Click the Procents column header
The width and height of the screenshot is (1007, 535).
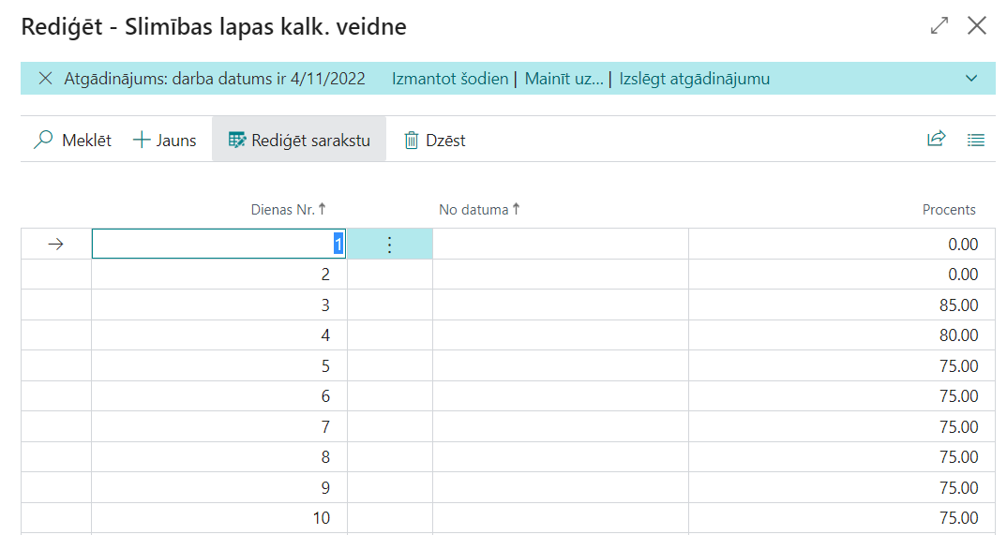(x=949, y=210)
